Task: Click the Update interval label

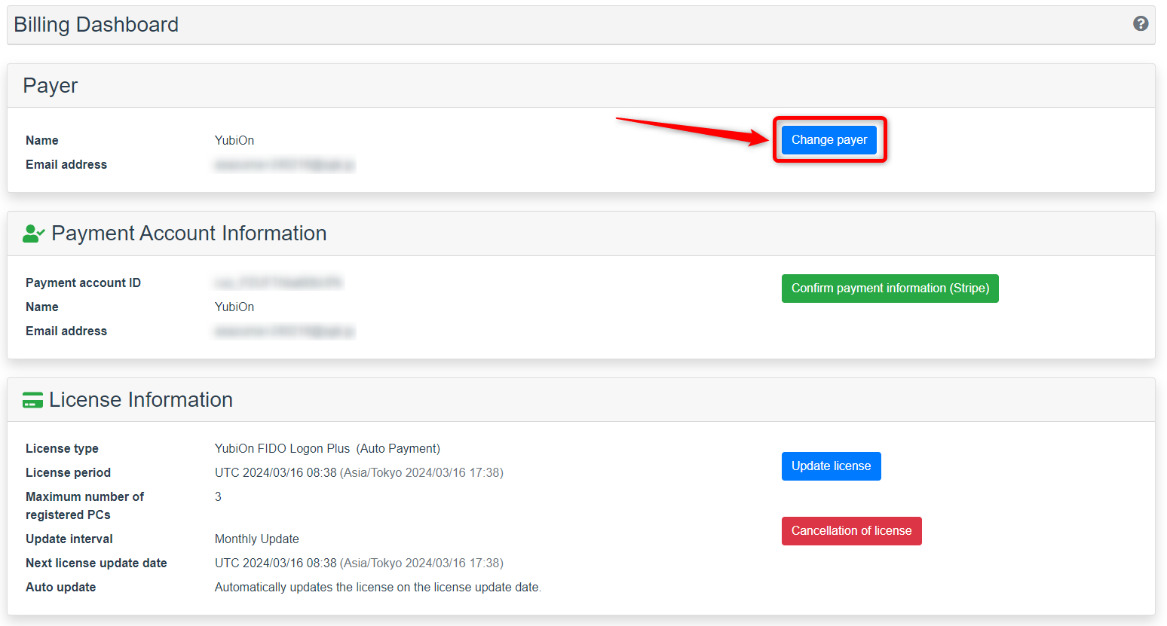Action: point(69,539)
